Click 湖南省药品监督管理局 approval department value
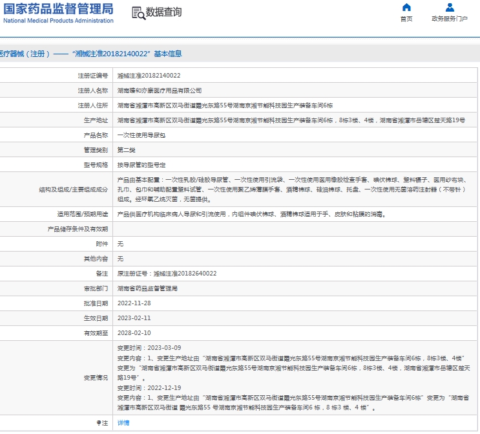Image resolution: width=480 pixels, height=434 pixels. tap(147, 288)
